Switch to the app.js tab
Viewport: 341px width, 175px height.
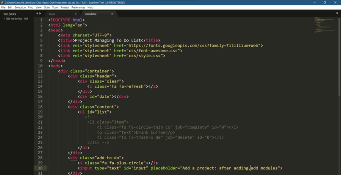tap(52, 14)
